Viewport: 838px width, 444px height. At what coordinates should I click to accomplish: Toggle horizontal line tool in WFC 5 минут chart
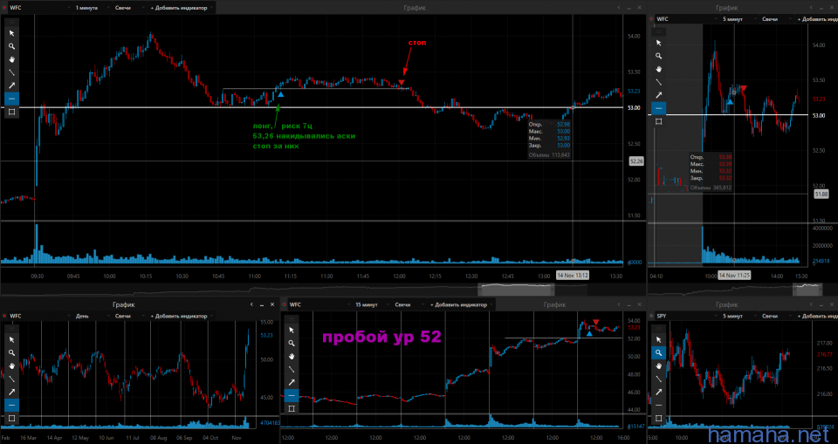click(658, 108)
